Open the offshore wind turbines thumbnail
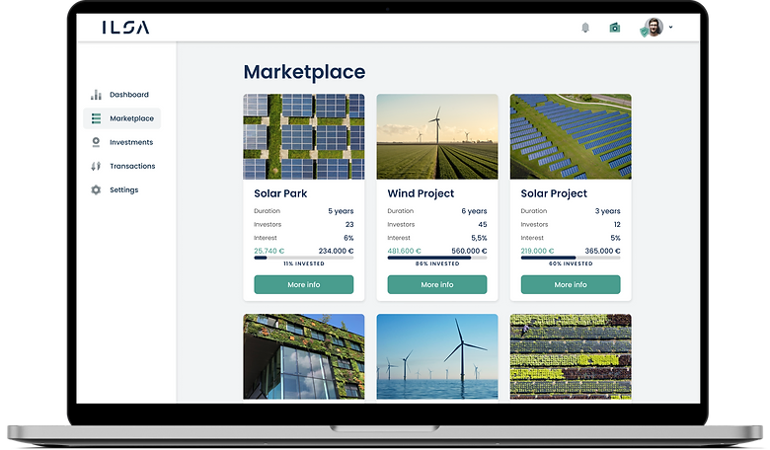The image size is (770, 450). (436, 356)
